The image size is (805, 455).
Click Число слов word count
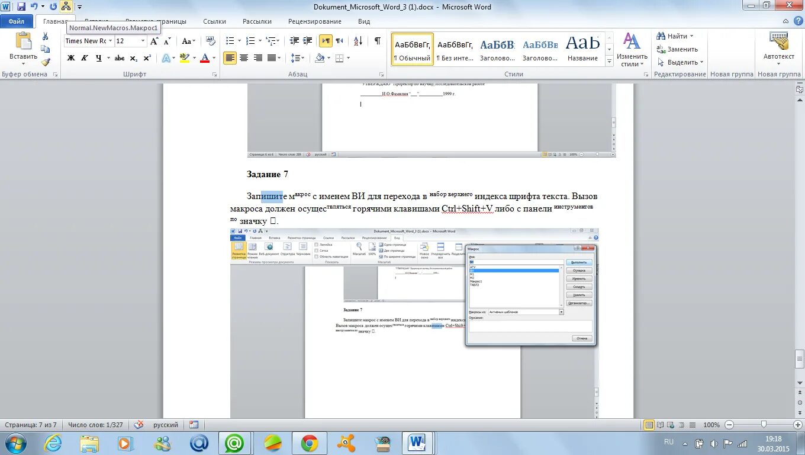[x=95, y=425]
